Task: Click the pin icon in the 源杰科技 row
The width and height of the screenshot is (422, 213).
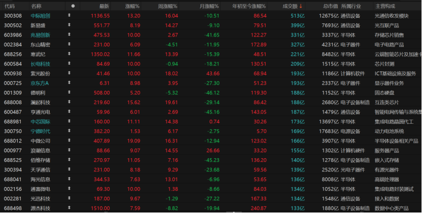Action: point(69,208)
